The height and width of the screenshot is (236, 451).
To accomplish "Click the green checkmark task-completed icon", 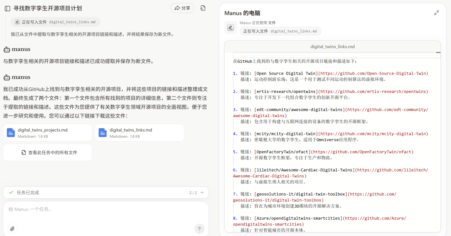I will pos(11,192).
